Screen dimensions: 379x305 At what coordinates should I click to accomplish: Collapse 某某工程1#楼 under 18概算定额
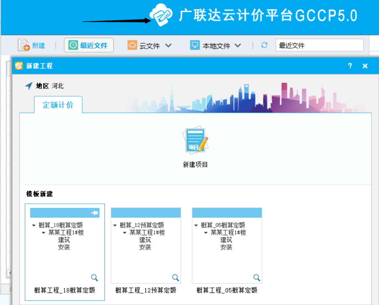point(43,233)
